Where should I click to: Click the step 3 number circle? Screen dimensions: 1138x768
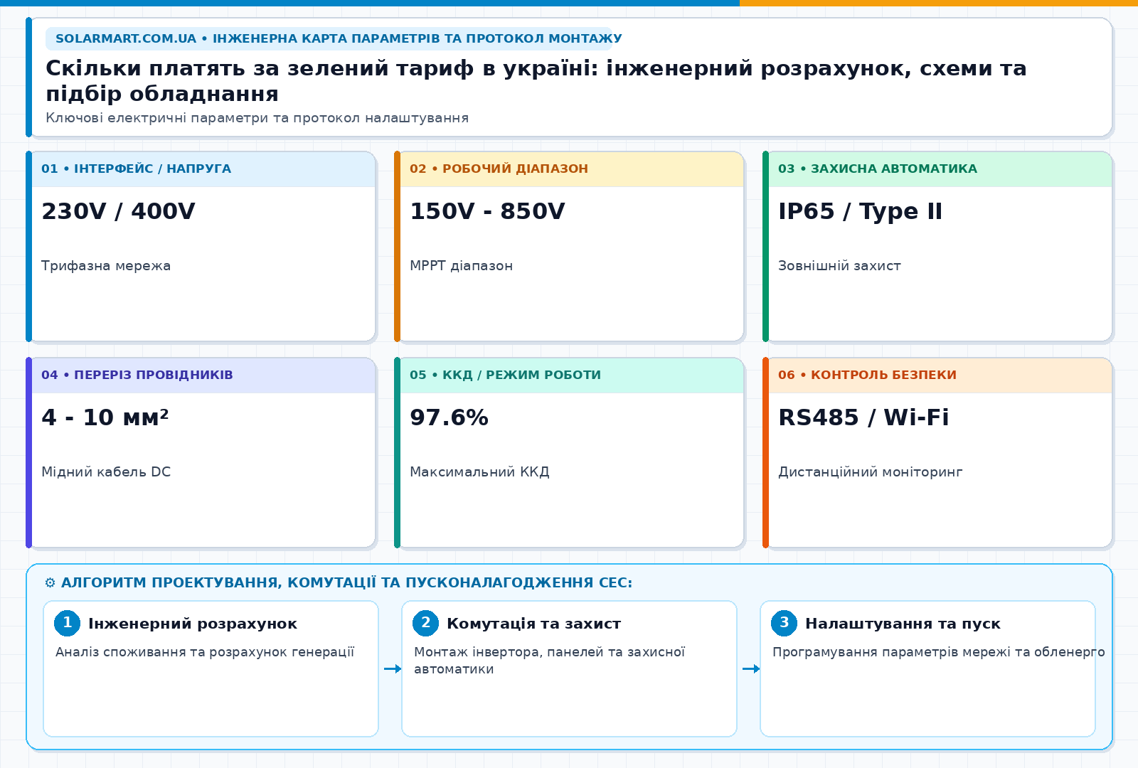point(784,623)
